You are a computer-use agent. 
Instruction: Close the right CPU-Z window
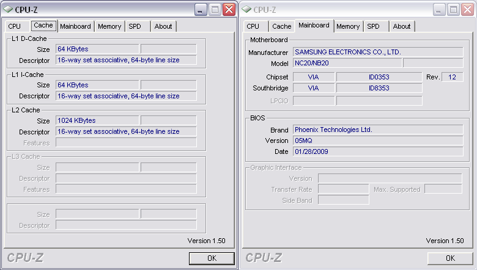click(468, 10)
